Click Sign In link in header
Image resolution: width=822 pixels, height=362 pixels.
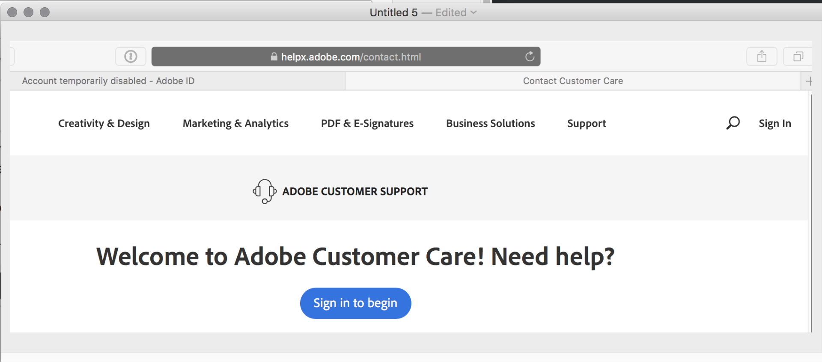[775, 123]
